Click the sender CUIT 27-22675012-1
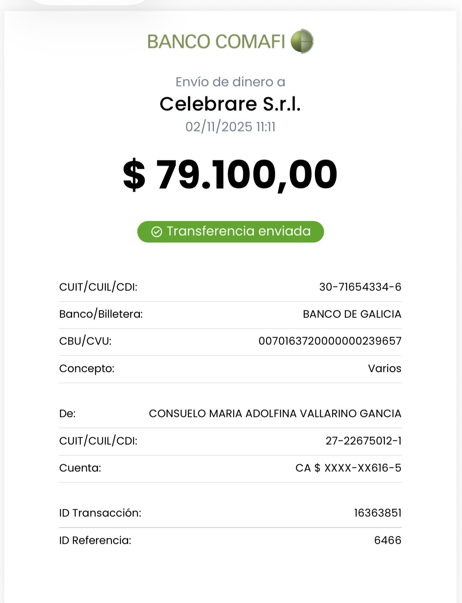This screenshot has height=603, width=462. tap(363, 441)
